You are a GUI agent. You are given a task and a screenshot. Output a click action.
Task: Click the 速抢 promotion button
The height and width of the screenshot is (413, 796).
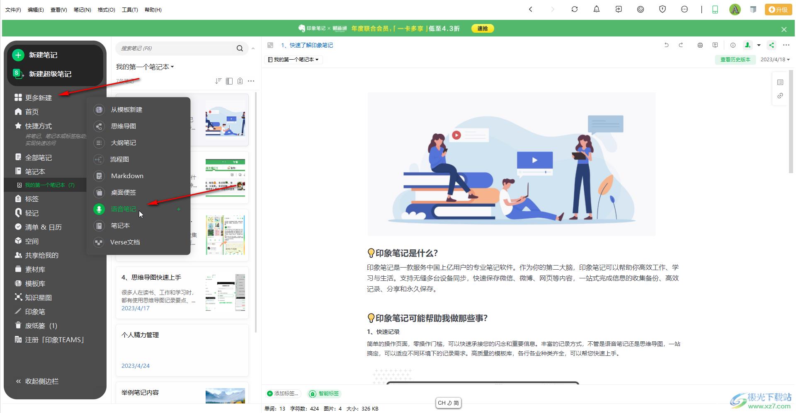click(483, 29)
